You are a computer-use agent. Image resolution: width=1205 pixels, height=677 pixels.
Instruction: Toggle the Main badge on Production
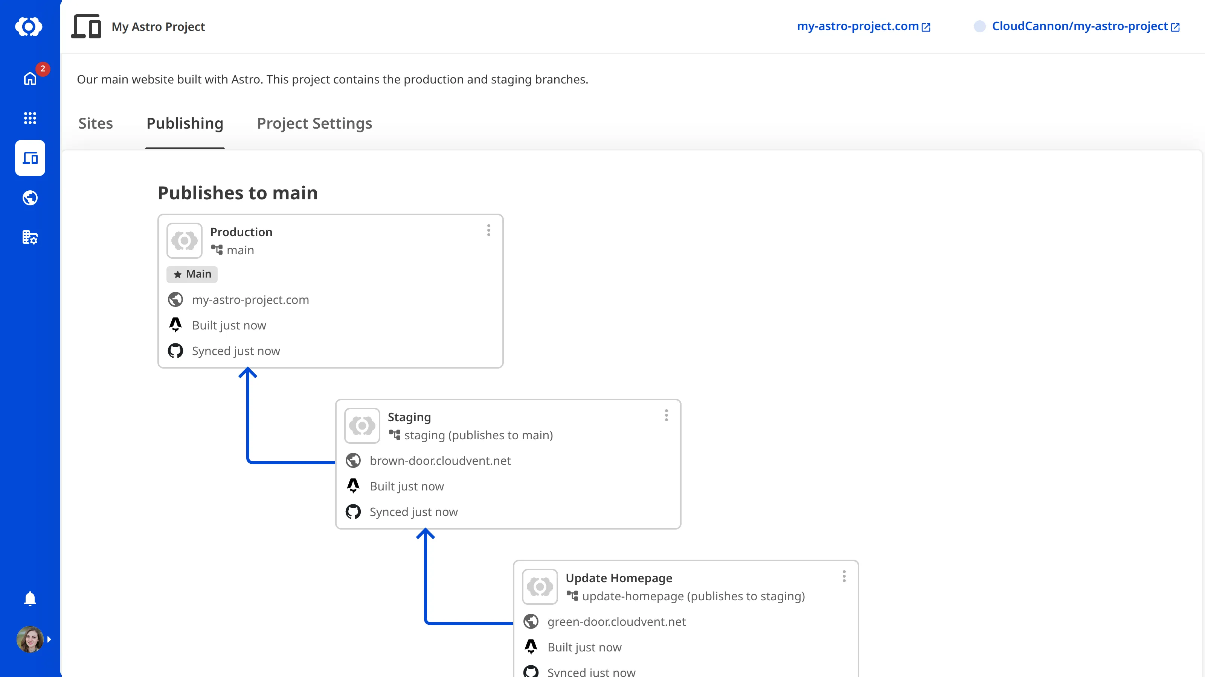point(192,274)
